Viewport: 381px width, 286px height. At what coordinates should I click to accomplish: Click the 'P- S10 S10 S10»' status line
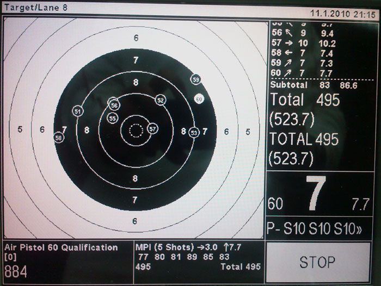[x=315, y=228]
